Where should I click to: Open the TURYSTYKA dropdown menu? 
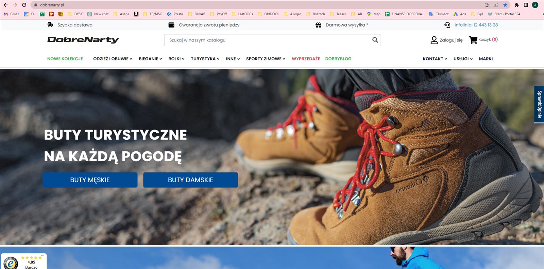(205, 59)
